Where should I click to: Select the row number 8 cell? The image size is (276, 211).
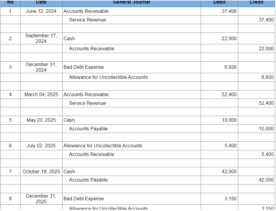(x=10, y=199)
